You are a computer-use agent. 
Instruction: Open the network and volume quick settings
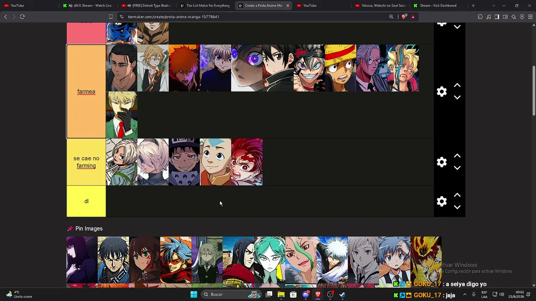pos(498,294)
